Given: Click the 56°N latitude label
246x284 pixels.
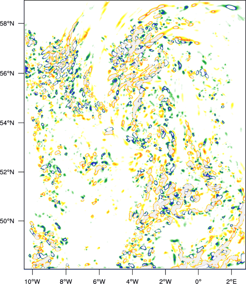Looking at the screenshot, I should (x=7, y=73).
